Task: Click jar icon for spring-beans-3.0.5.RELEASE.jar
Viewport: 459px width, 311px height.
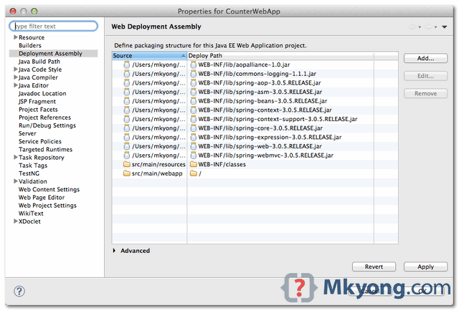Action: coord(193,101)
